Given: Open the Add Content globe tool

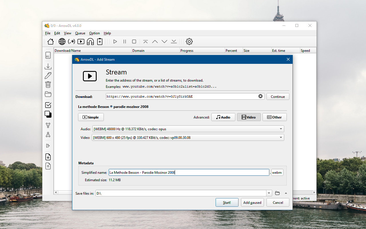Looking at the screenshot, I should pos(62,42).
